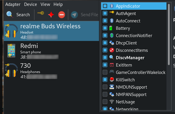The width and height of the screenshot is (175, 114).
Task: Select the ConnectionNotifier plugin name
Action: point(134,36)
